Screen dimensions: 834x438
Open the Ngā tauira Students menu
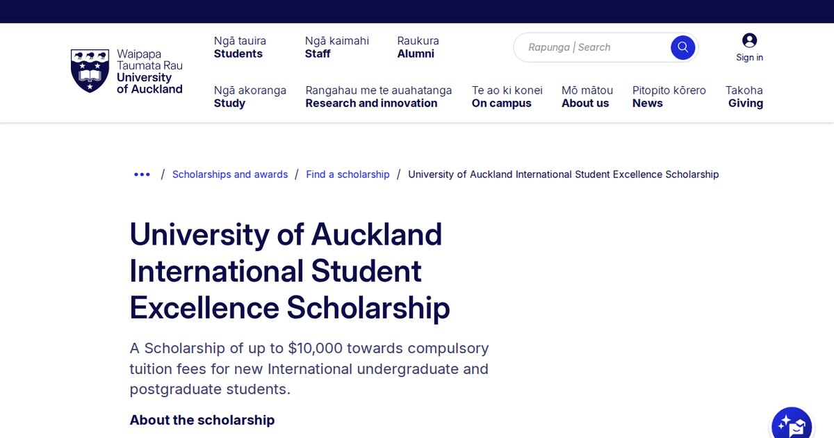click(x=240, y=47)
